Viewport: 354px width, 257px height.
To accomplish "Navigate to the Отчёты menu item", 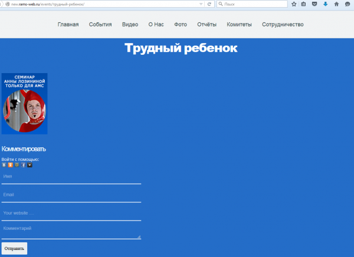I will click(x=207, y=24).
